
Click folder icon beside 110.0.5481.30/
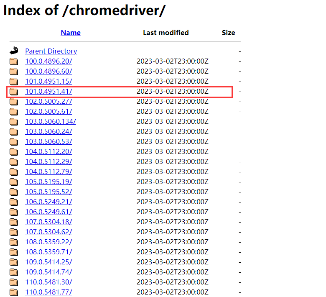click(14, 282)
